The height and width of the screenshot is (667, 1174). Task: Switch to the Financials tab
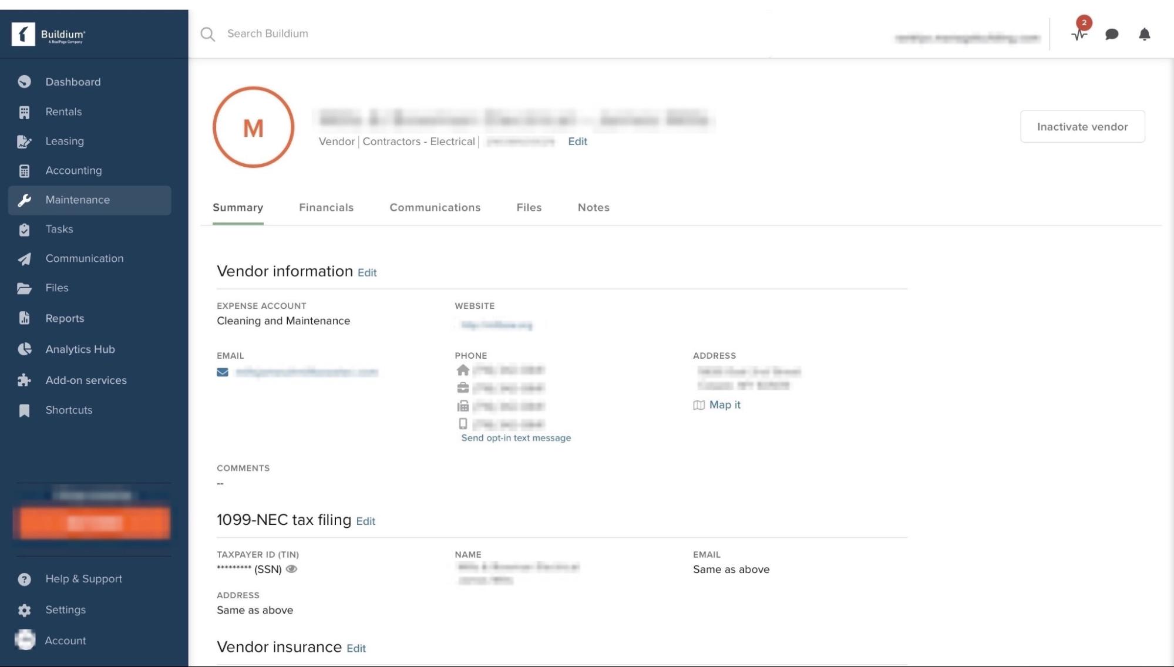pyautogui.click(x=327, y=207)
